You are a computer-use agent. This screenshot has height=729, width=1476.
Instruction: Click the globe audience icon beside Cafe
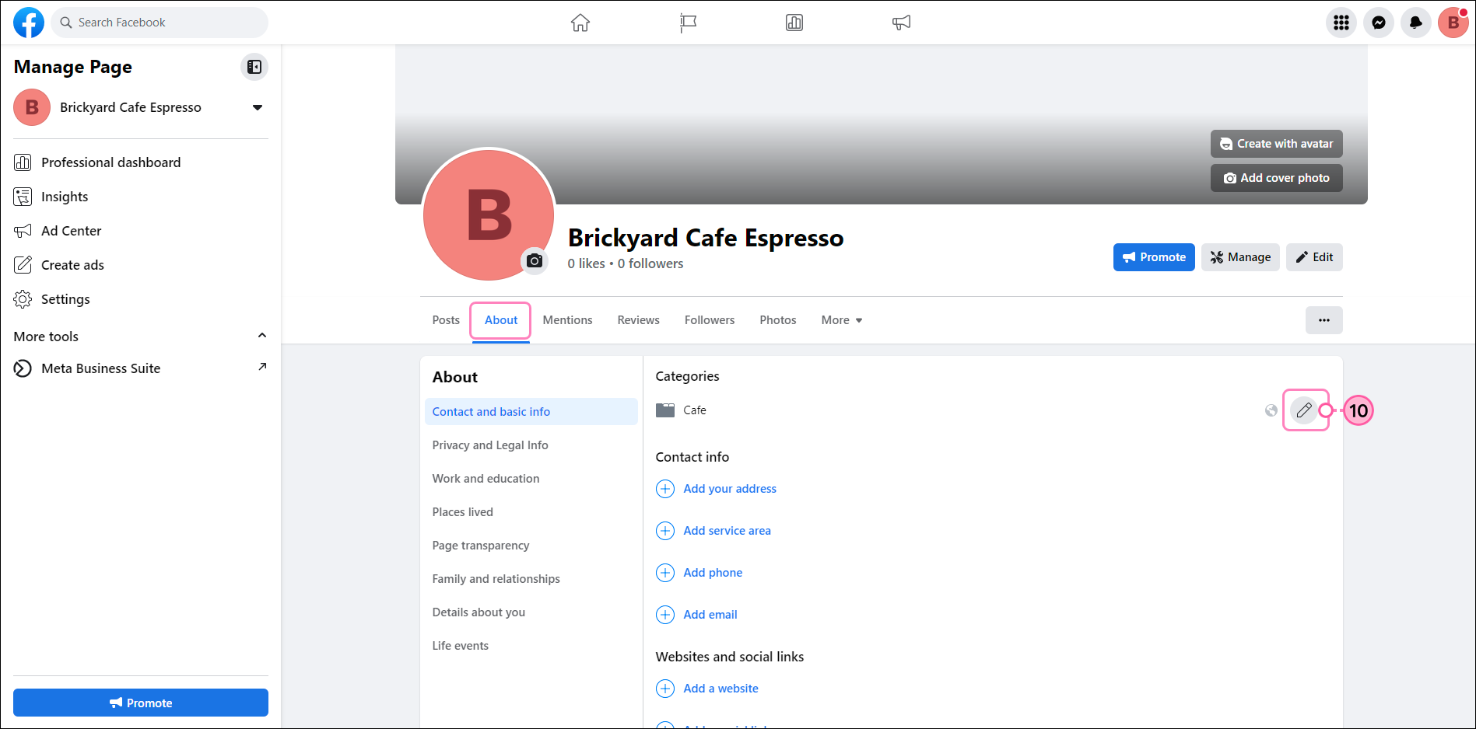[x=1271, y=410]
